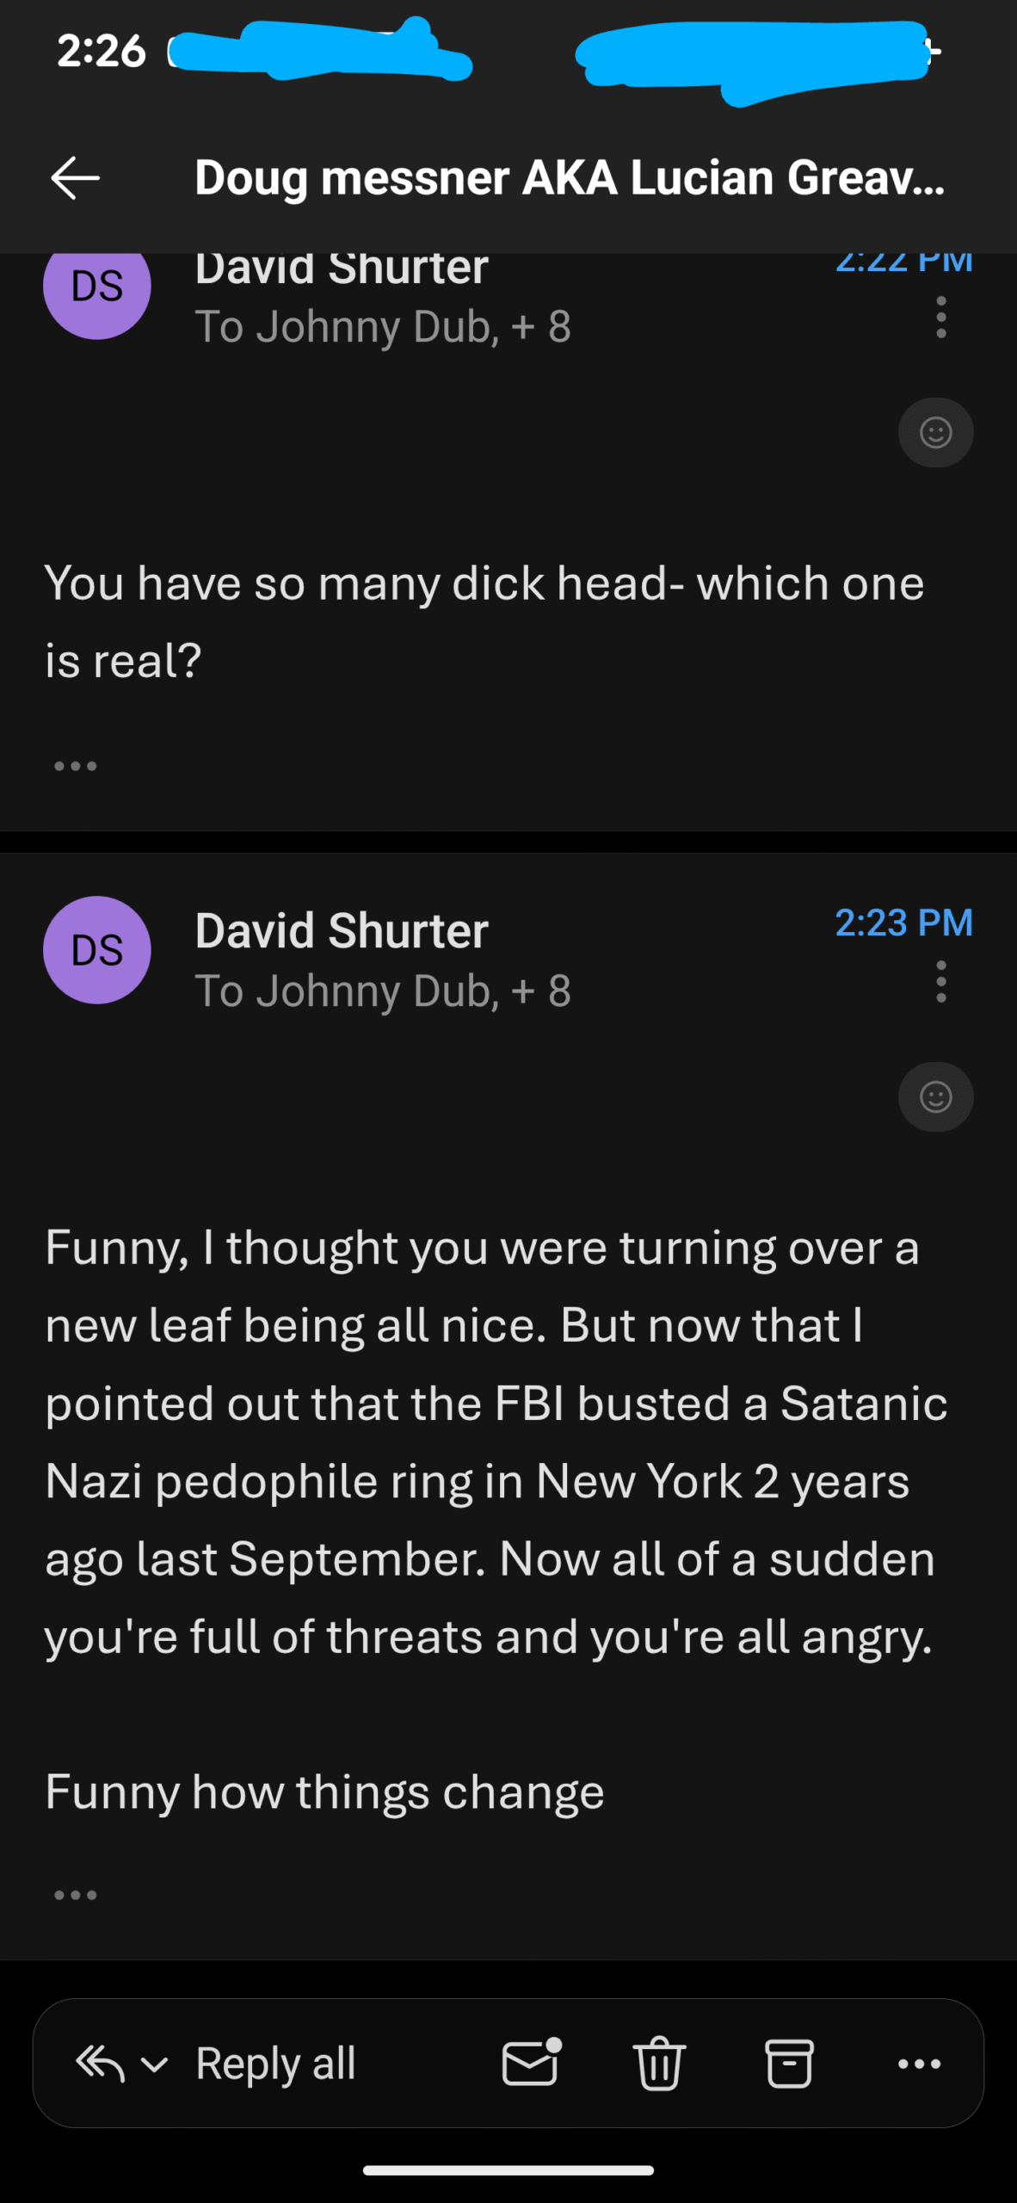The height and width of the screenshot is (2203, 1017).
Task: Tap the DS avatar on the 2:23 PM message
Action: tap(97, 950)
